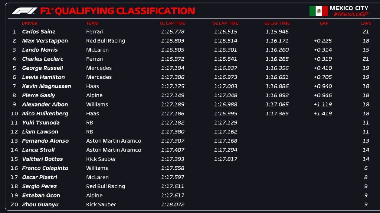Click Lando Norris in the driver list

40,50
